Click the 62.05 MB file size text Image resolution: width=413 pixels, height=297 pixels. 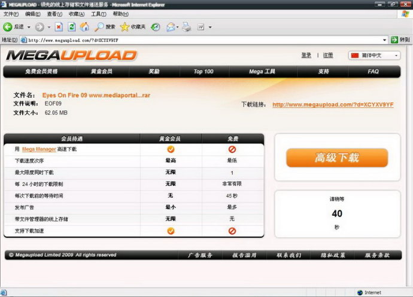(56, 113)
